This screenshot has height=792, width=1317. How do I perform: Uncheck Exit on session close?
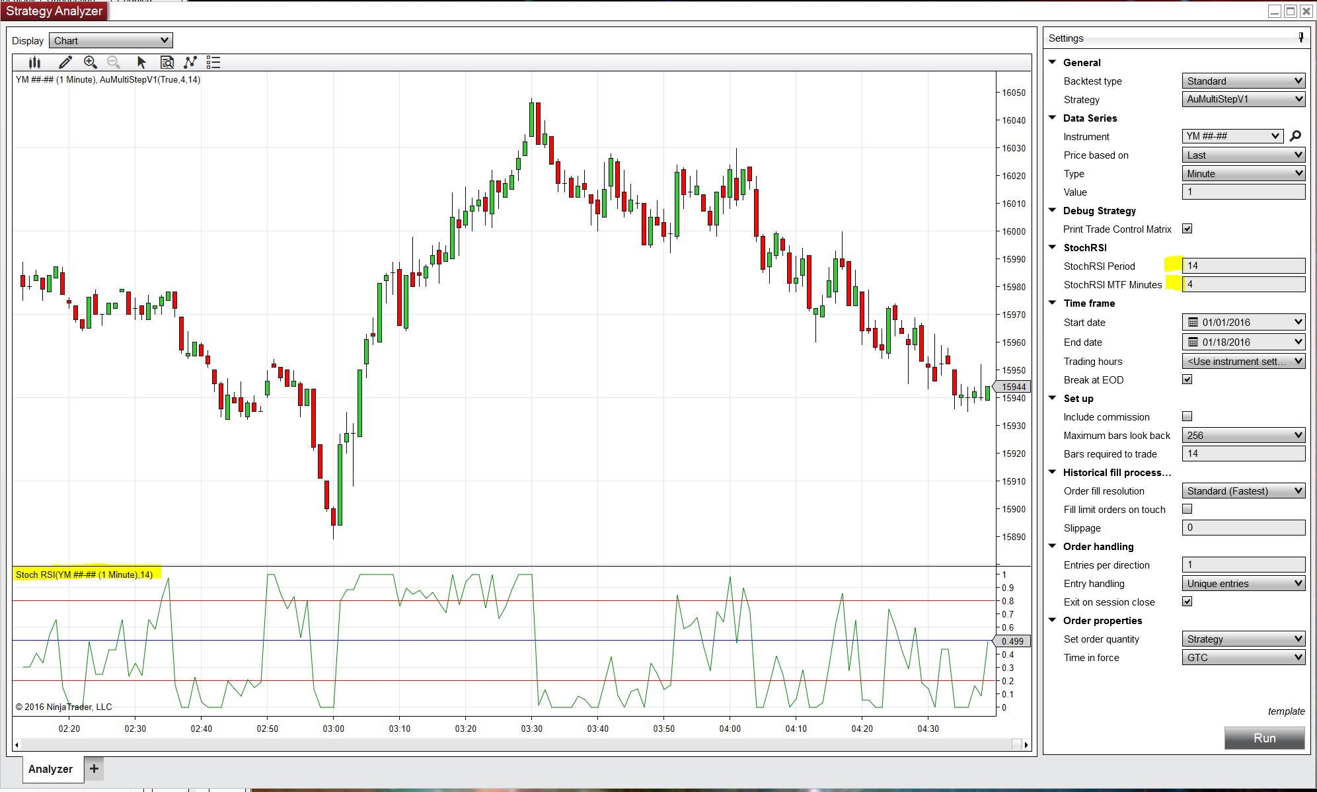(x=1187, y=602)
